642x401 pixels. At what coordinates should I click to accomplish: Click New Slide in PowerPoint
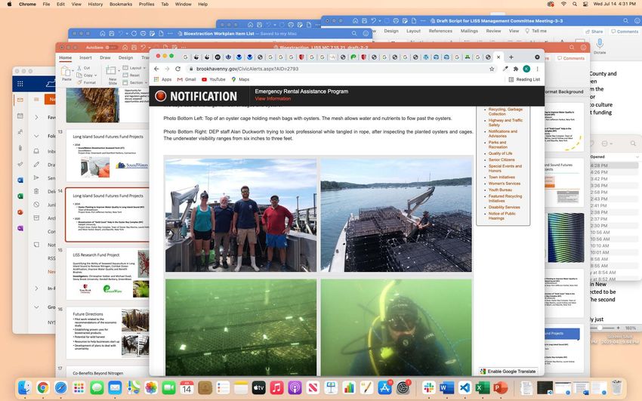pyautogui.click(x=111, y=74)
